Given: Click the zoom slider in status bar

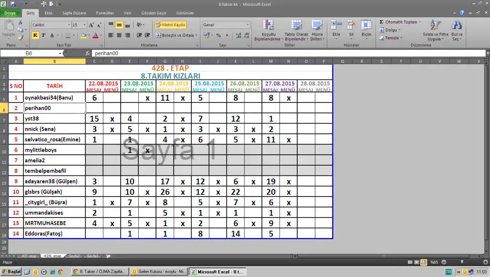Looking at the screenshot, I should pyautogui.click(x=462, y=262).
